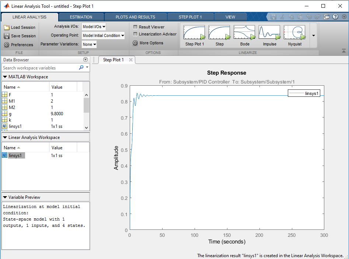Click the MATLAB logo in title bar
Screen dimensions: 349x259
(7, 6)
